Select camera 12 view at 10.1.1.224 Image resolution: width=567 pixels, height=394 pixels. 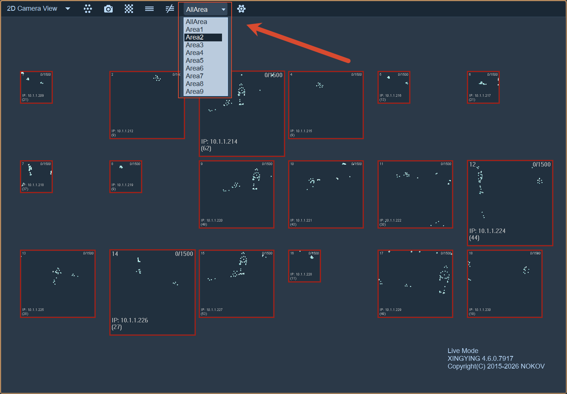[x=510, y=203]
